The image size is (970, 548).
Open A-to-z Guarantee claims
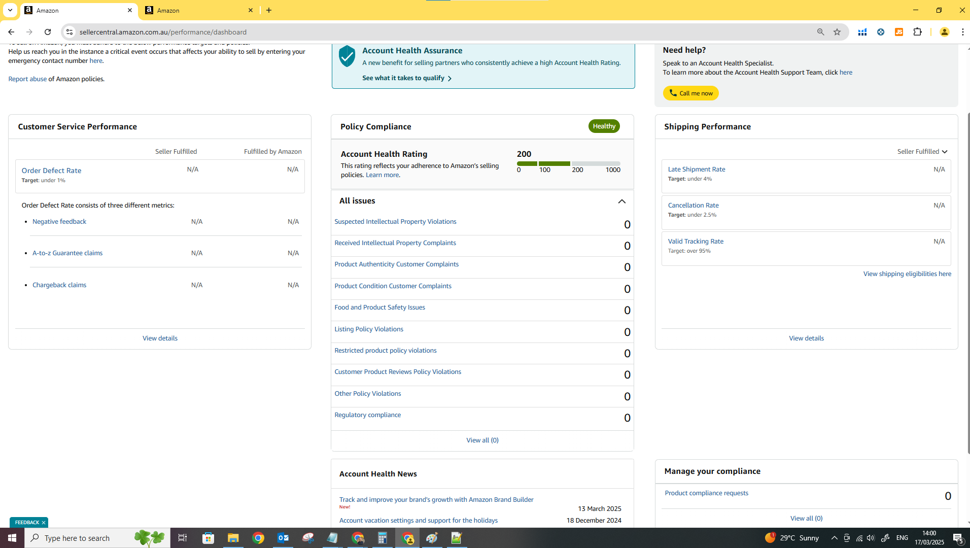pyautogui.click(x=67, y=253)
